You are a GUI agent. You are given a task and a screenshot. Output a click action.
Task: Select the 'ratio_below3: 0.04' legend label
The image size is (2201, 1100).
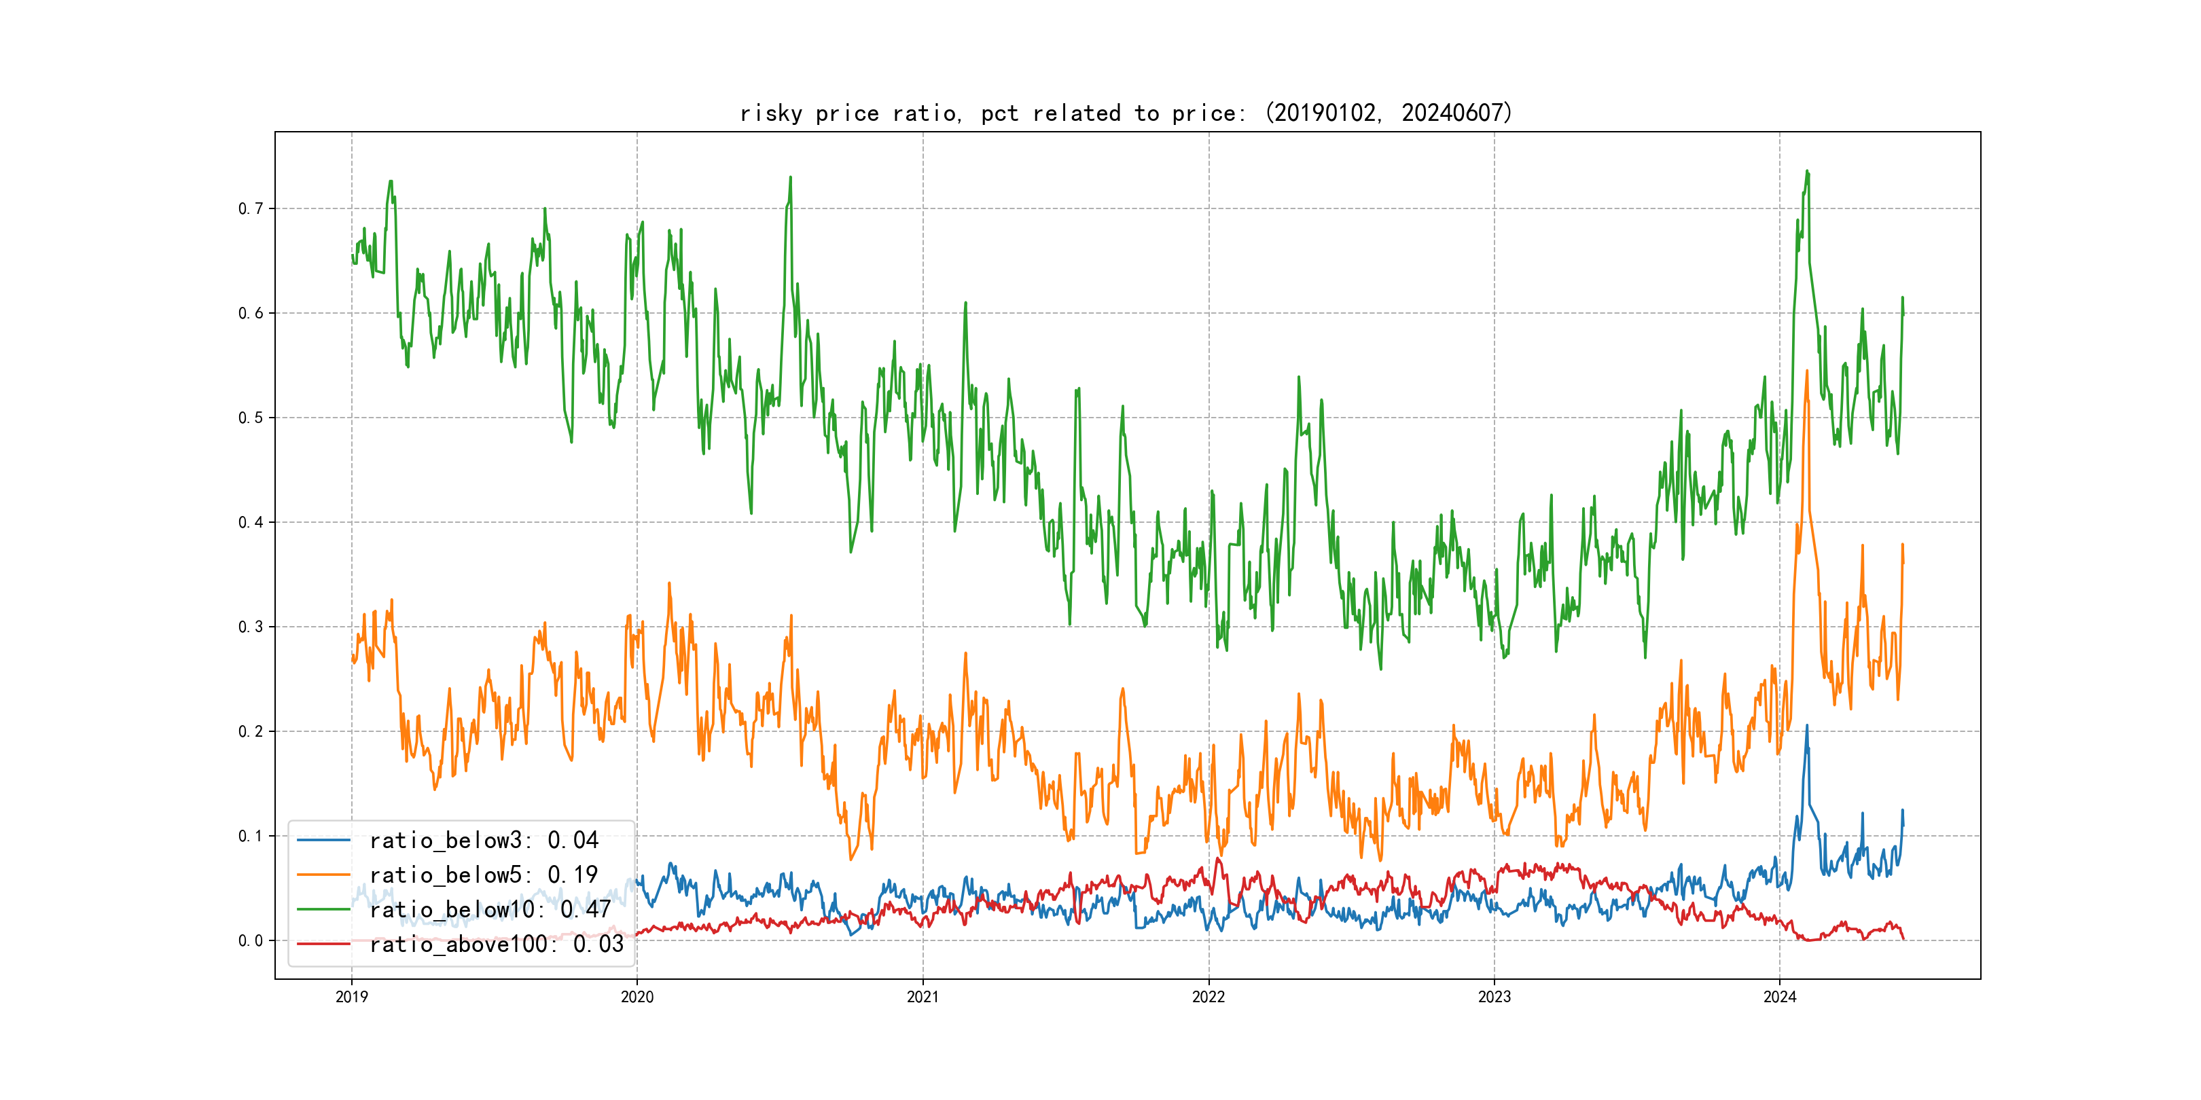click(484, 841)
